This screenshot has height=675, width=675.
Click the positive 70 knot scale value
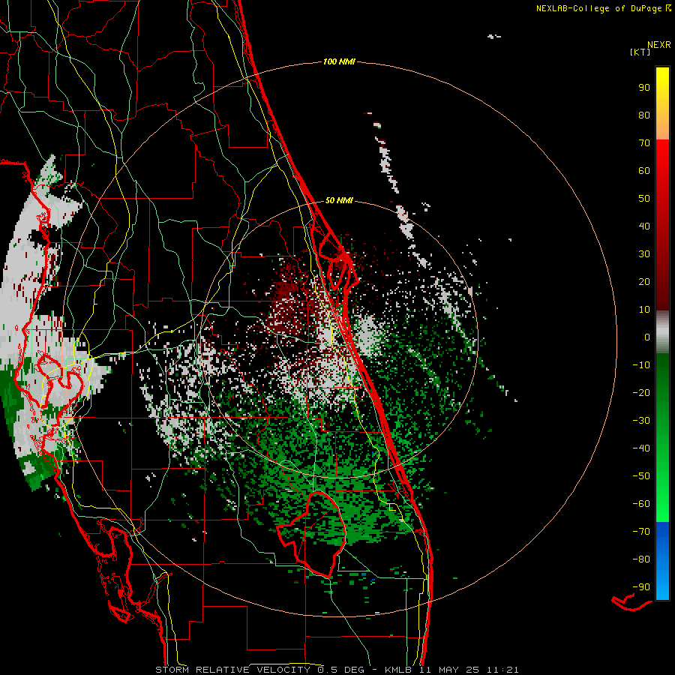[644, 143]
